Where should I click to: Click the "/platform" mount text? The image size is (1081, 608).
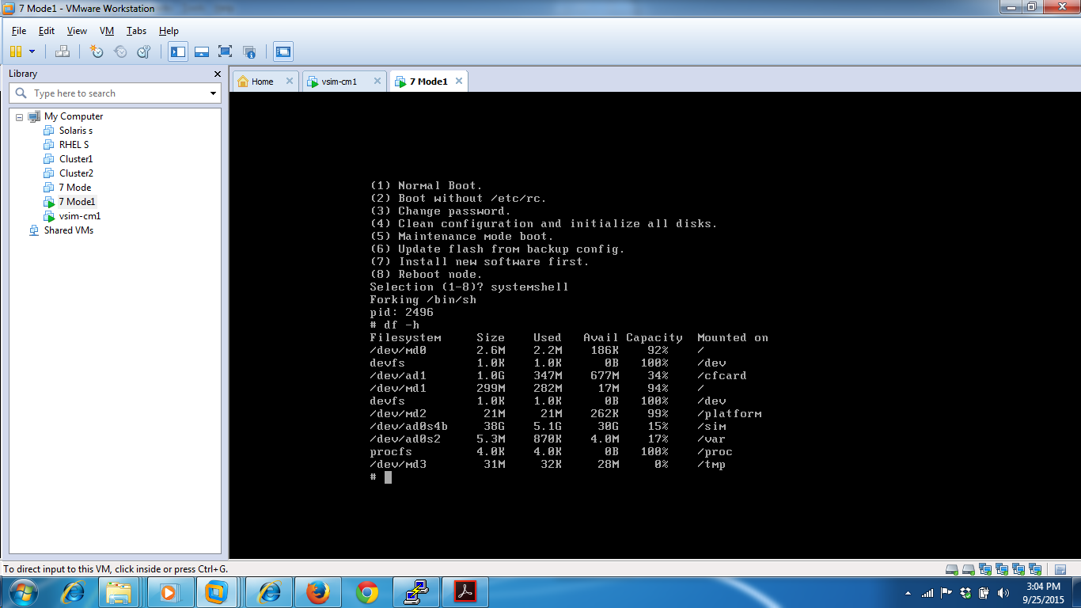pyautogui.click(x=730, y=414)
